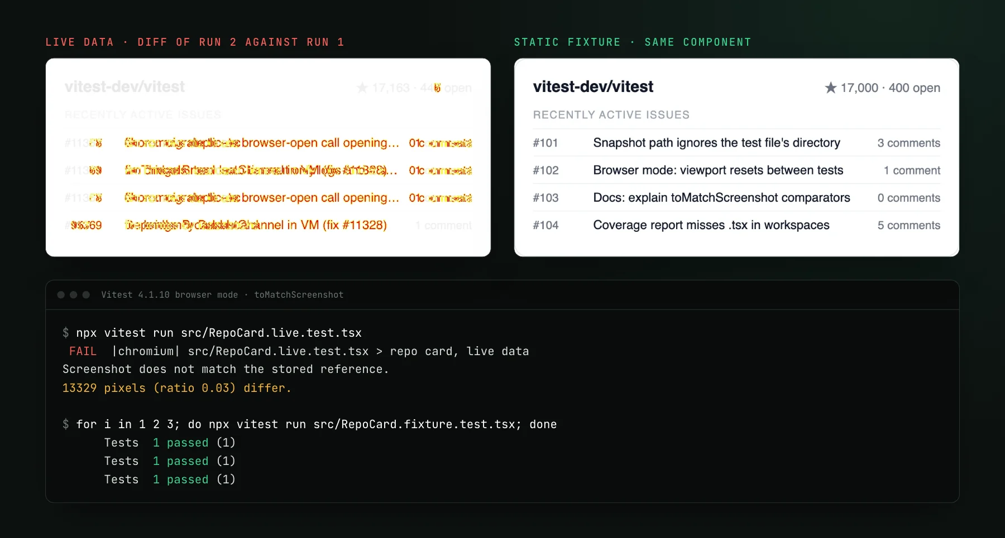The image size is (1005, 538).
Task: Click the red FAIL label in terminal
Action: (x=83, y=351)
